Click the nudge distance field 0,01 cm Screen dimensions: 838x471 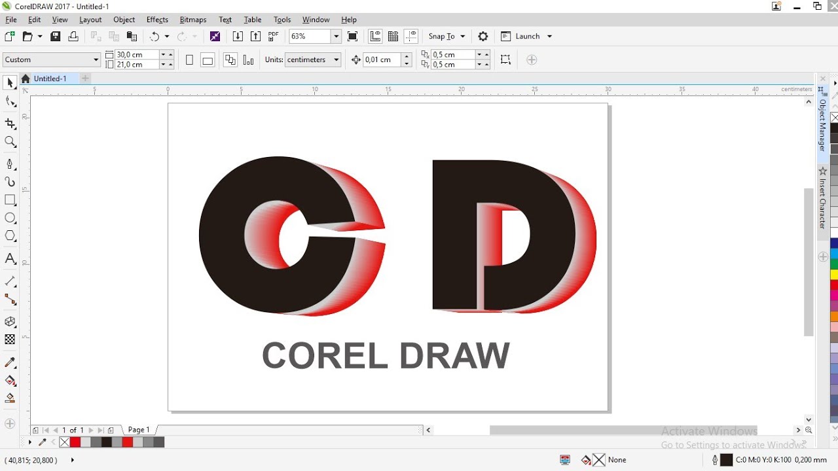[x=383, y=60]
